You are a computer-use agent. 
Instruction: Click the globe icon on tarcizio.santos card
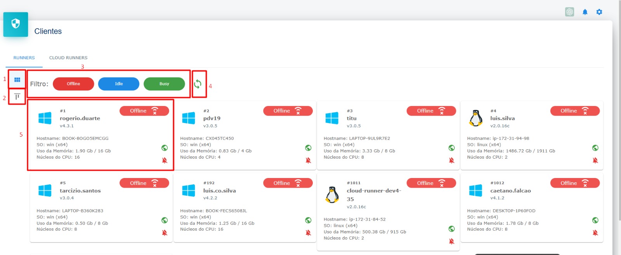click(165, 220)
